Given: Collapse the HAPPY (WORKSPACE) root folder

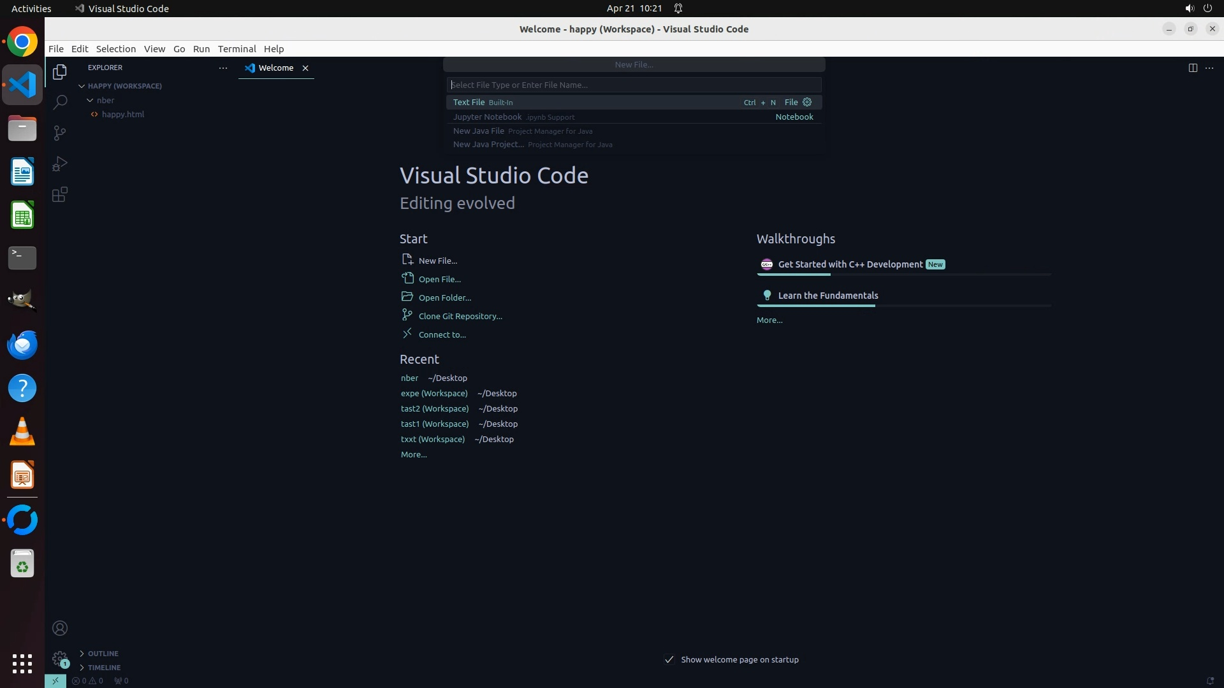Looking at the screenshot, I should (x=82, y=86).
